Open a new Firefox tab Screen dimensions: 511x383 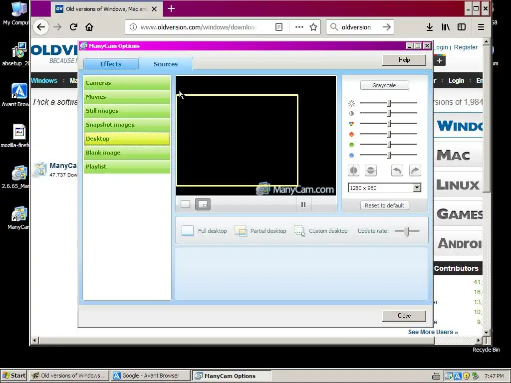tap(171, 9)
